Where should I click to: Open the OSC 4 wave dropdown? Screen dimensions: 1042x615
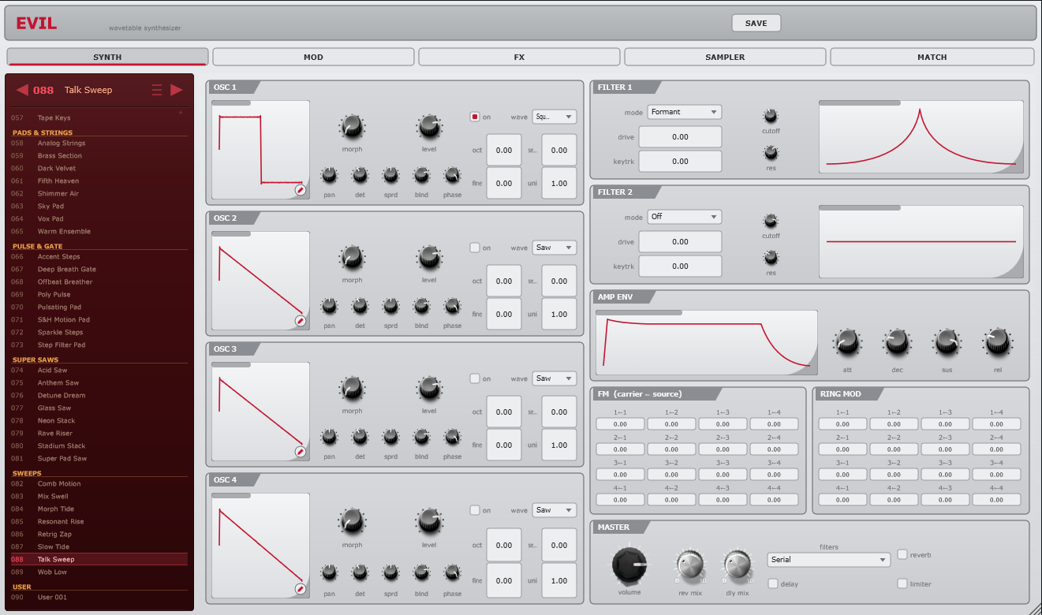coord(555,510)
